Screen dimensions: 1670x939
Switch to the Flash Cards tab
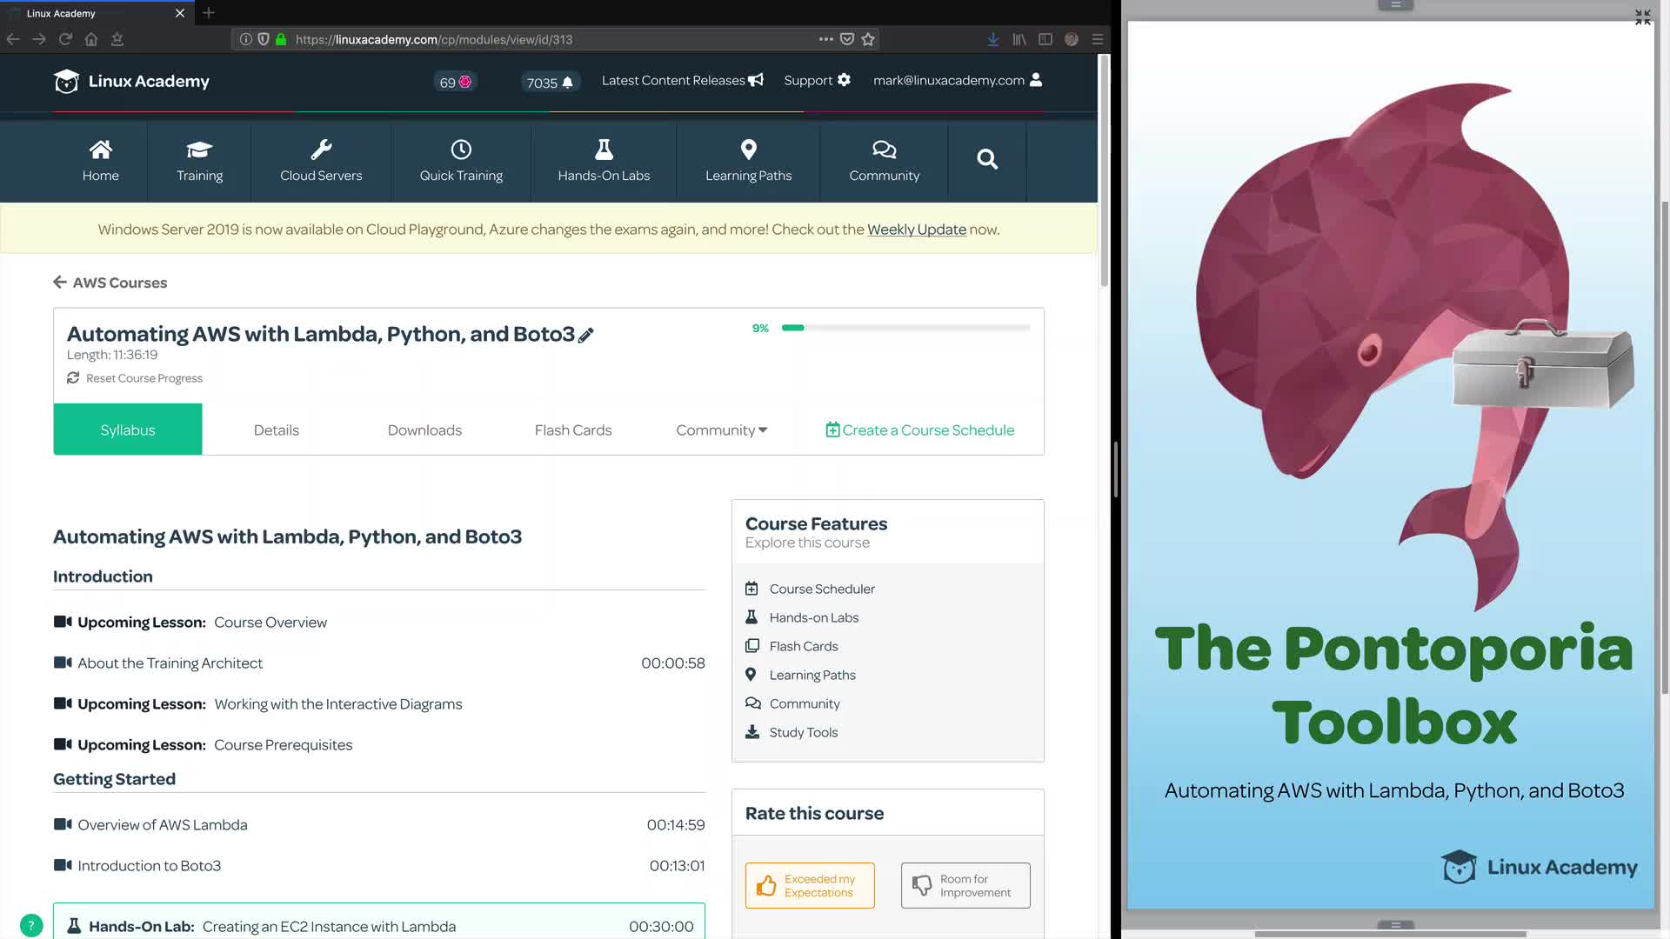[x=572, y=430]
